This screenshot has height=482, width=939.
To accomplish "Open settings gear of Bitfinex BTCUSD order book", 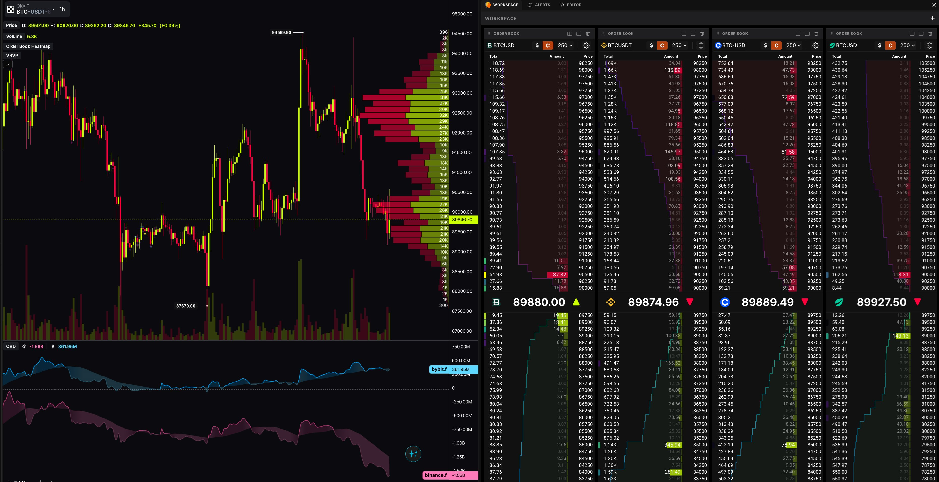I will click(929, 46).
